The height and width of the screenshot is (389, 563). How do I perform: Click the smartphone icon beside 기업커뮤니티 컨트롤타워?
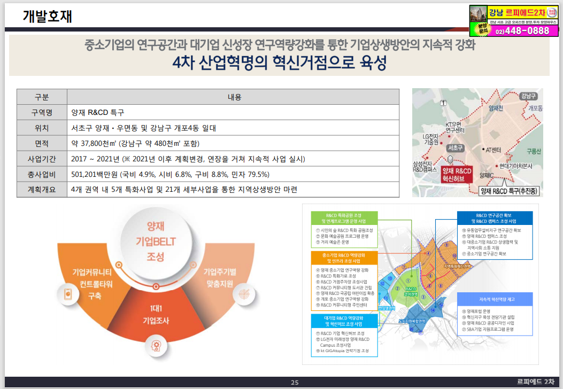pyautogui.click(x=67, y=294)
